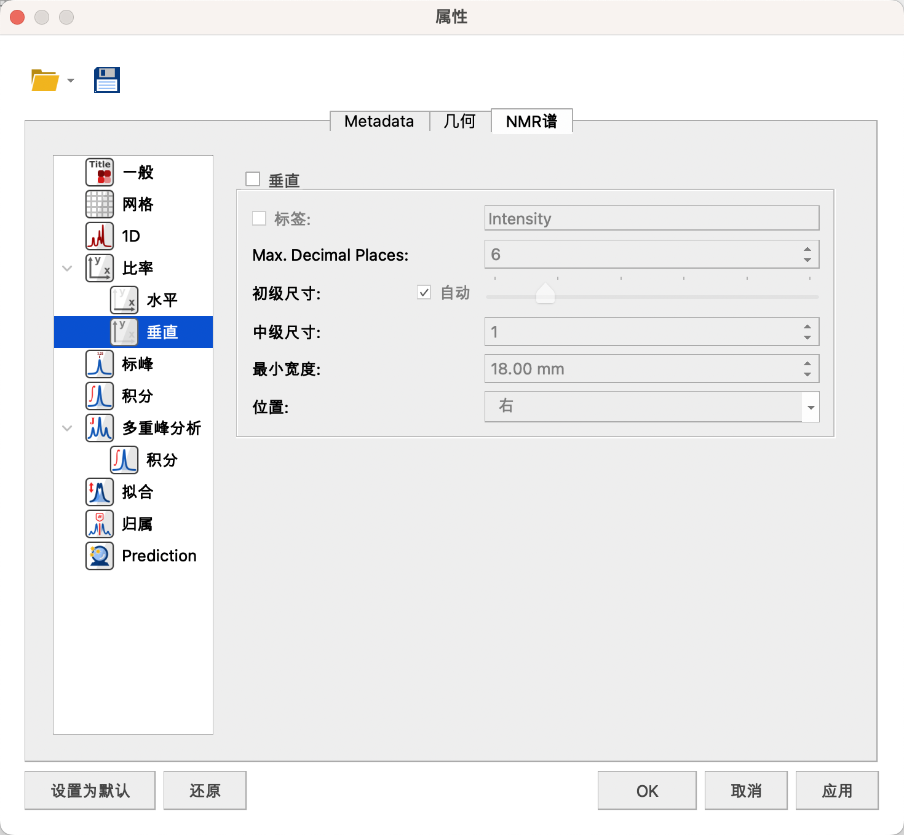Increase 中级尺寸 value

[807, 326]
